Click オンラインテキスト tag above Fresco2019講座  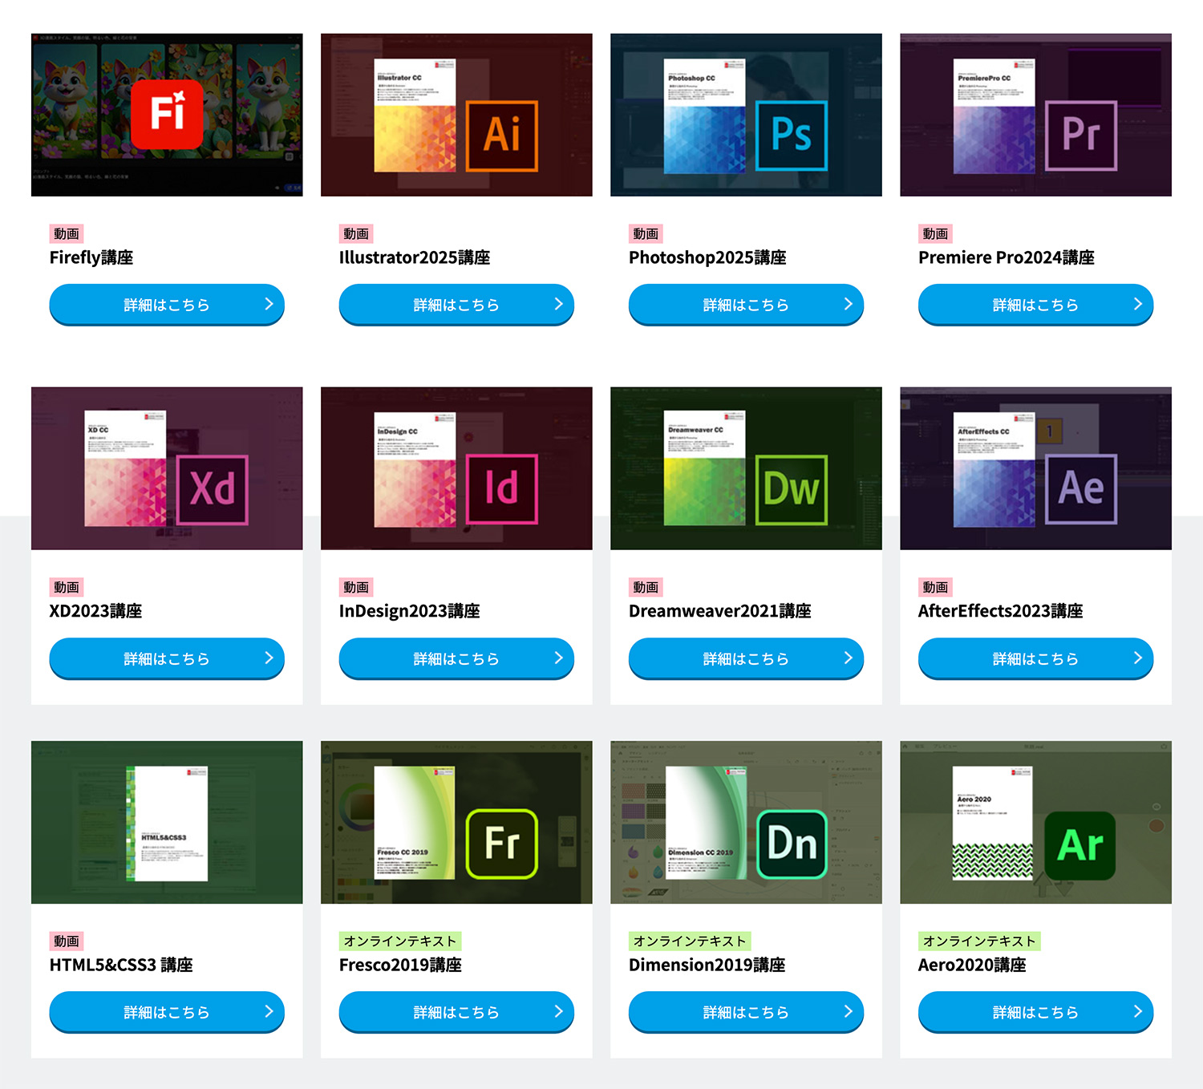400,941
